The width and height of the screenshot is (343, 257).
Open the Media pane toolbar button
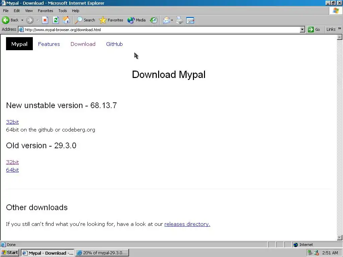pos(137,20)
